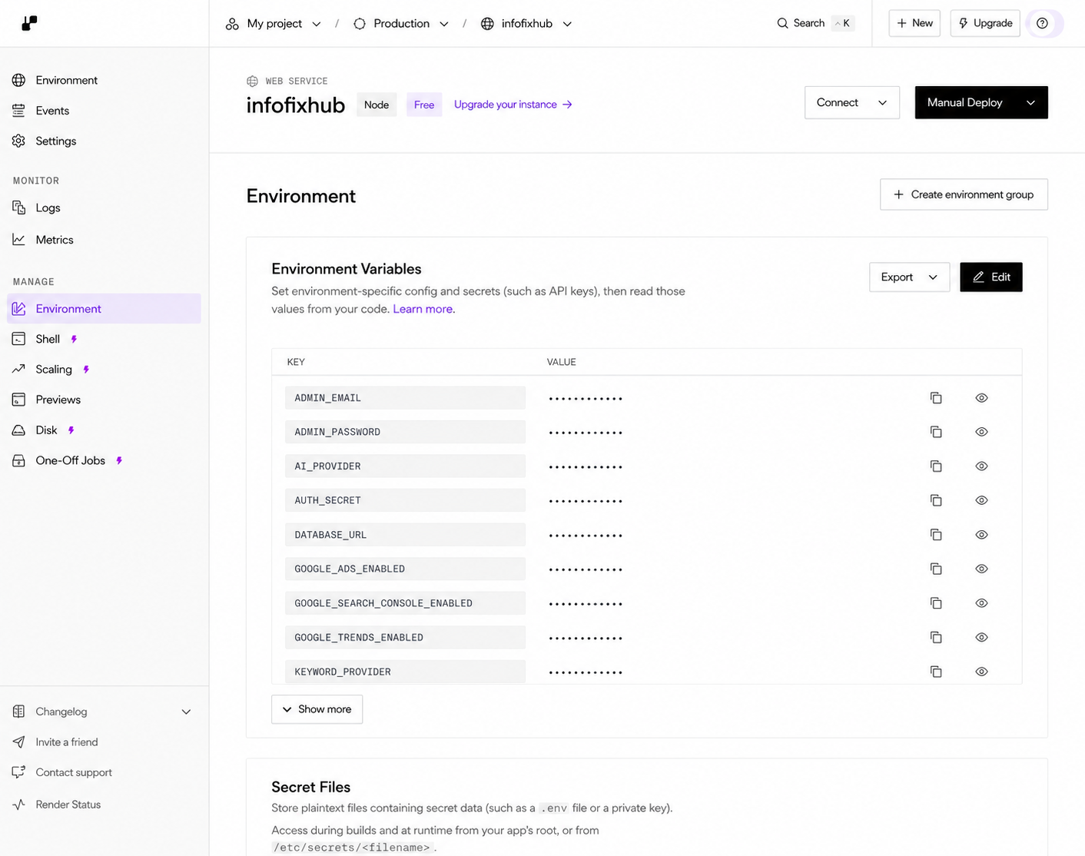Click the New button
The height and width of the screenshot is (856, 1085).
[914, 23]
